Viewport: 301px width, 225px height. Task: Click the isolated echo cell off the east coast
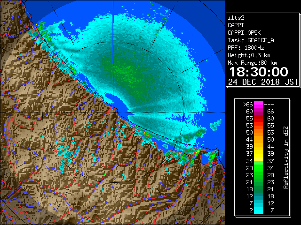pos(215,125)
